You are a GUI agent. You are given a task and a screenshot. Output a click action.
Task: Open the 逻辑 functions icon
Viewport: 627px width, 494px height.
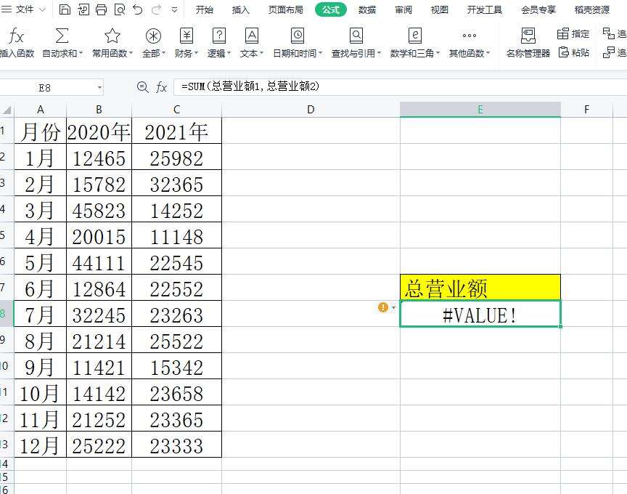pyautogui.click(x=219, y=36)
